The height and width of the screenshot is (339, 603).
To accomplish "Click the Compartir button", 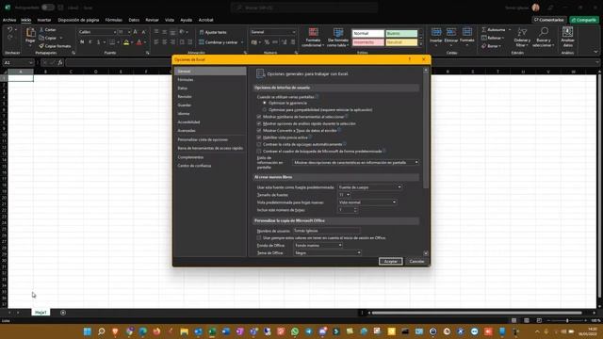I will coord(584,20).
